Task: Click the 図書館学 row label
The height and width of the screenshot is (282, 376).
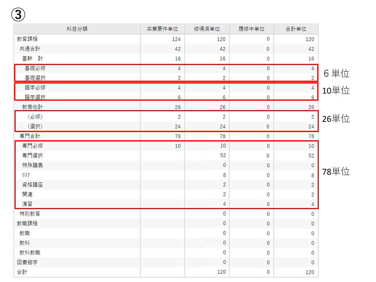Action: click(27, 262)
